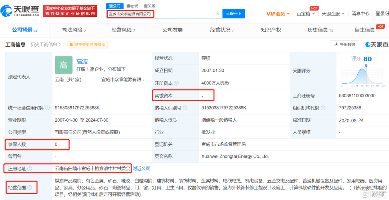Click 公司类型 value 有限责任公司
The image size is (389, 200).
pos(87,132)
